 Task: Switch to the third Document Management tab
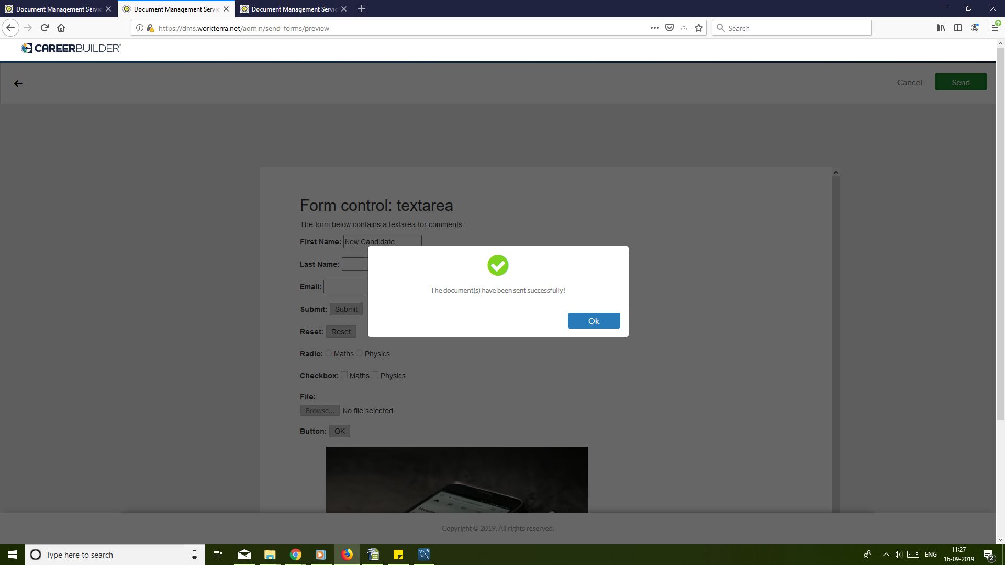click(x=293, y=9)
